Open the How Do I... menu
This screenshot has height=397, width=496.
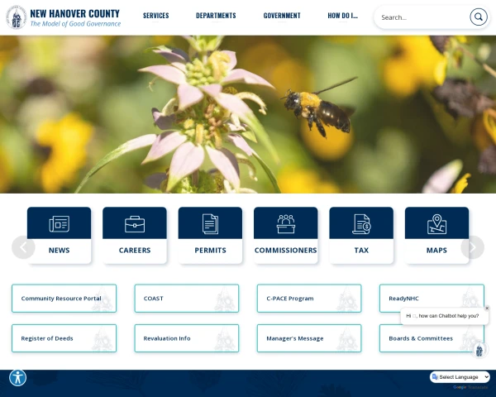(x=343, y=16)
